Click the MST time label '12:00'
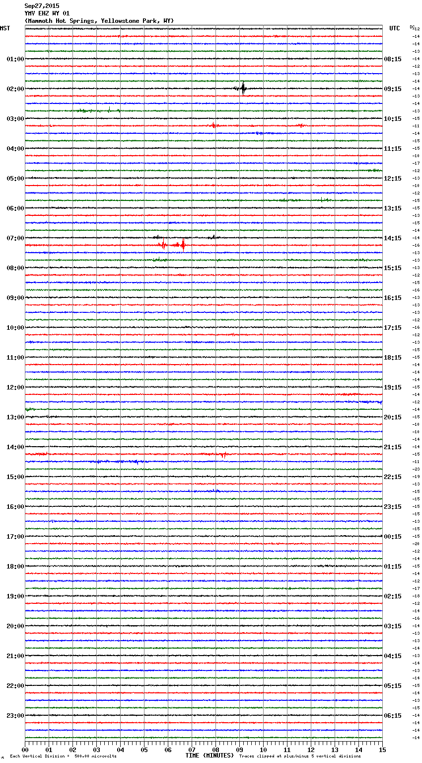 15,387
